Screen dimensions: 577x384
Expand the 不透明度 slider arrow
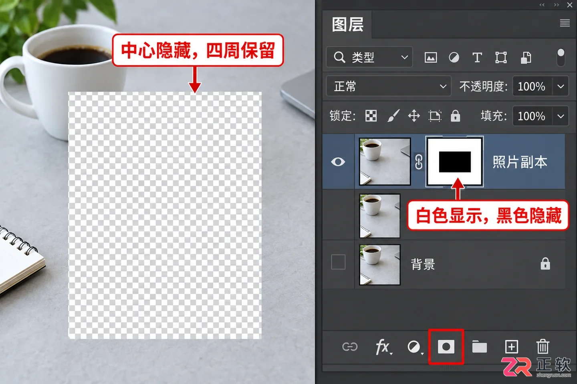point(561,86)
